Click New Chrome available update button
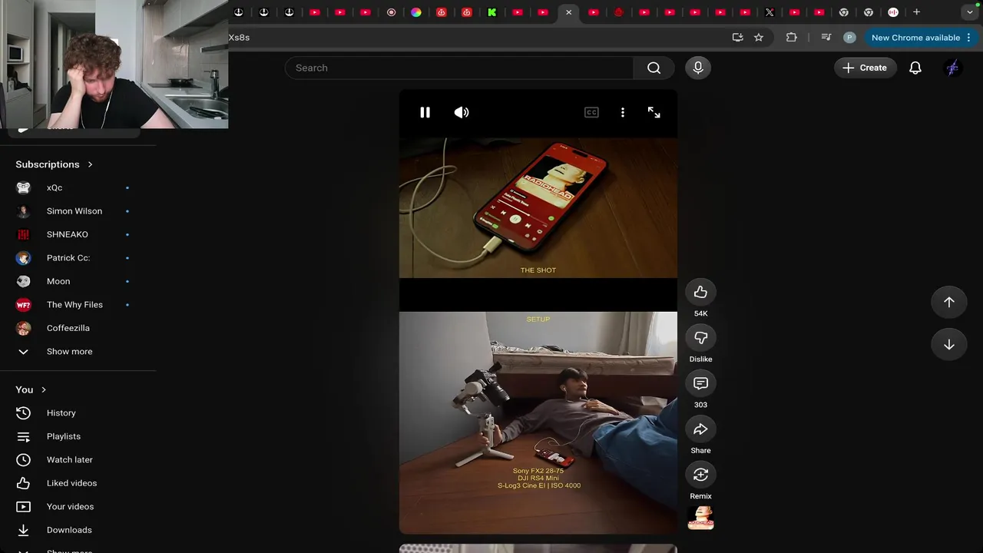 pos(922,37)
